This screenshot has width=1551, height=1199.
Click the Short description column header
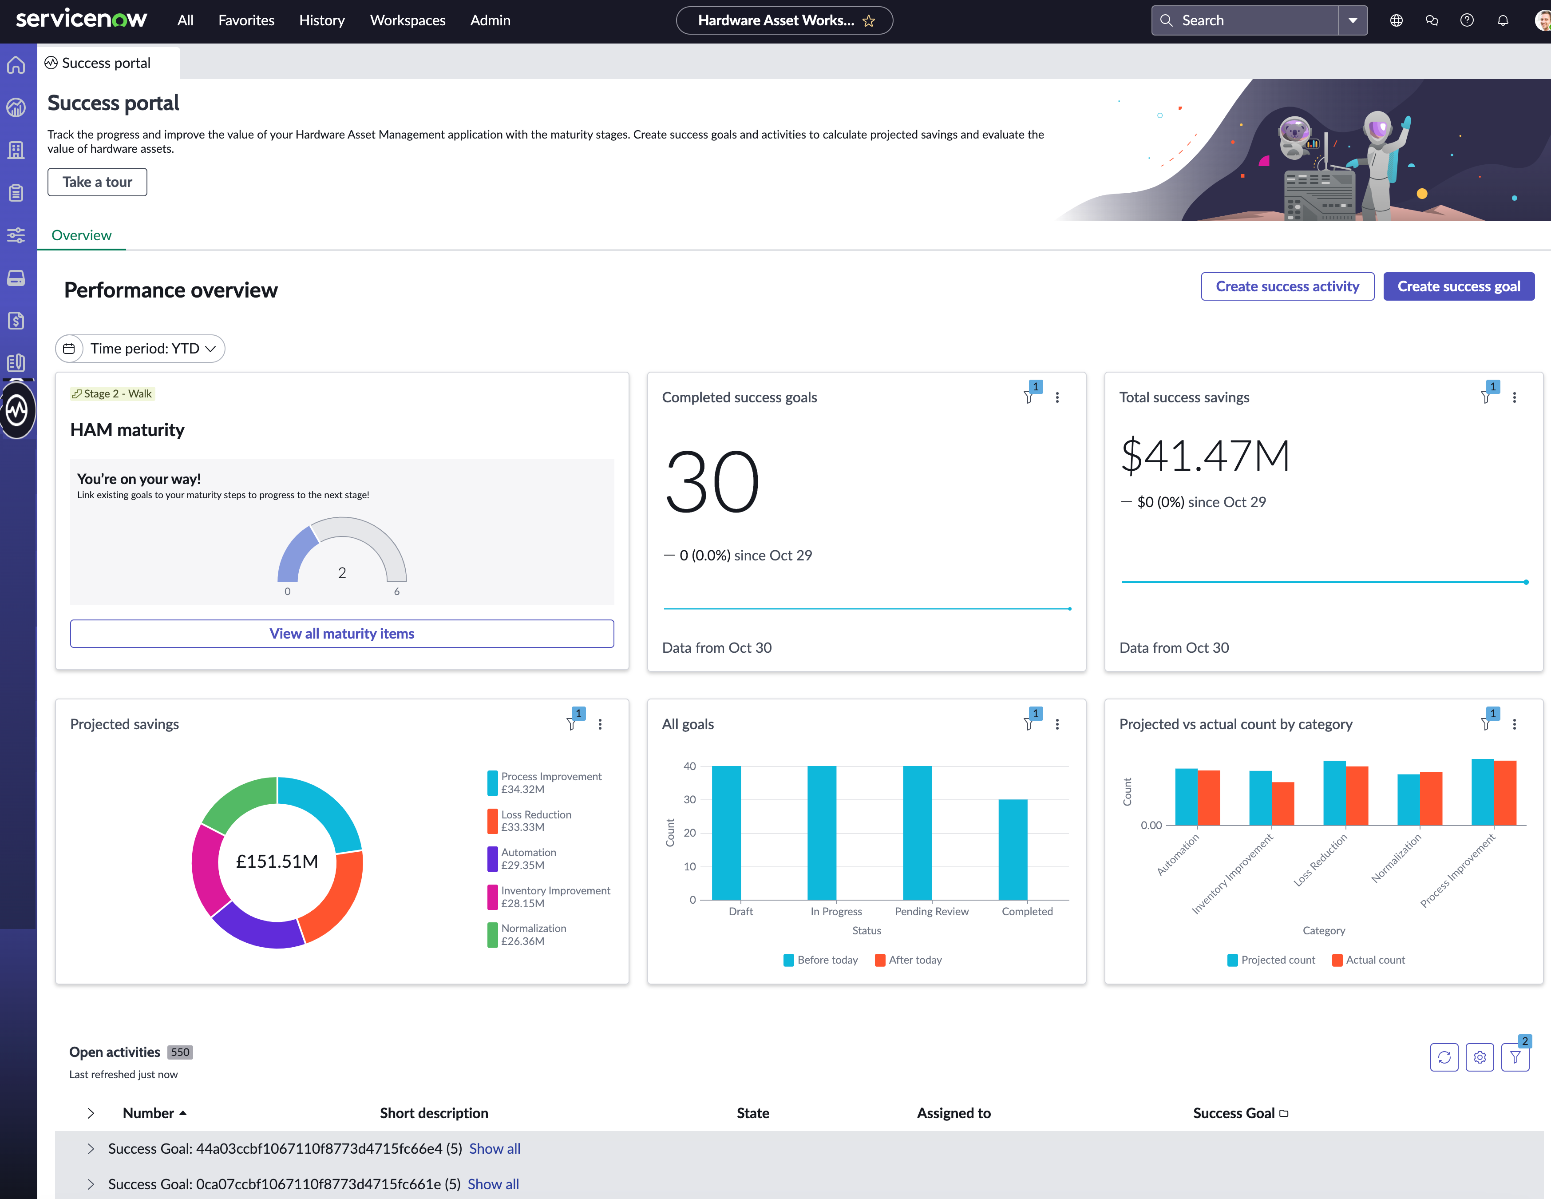point(434,1113)
